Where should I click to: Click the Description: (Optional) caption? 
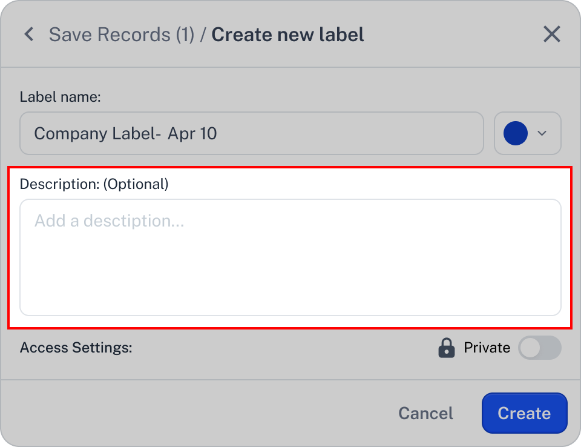pos(94,184)
